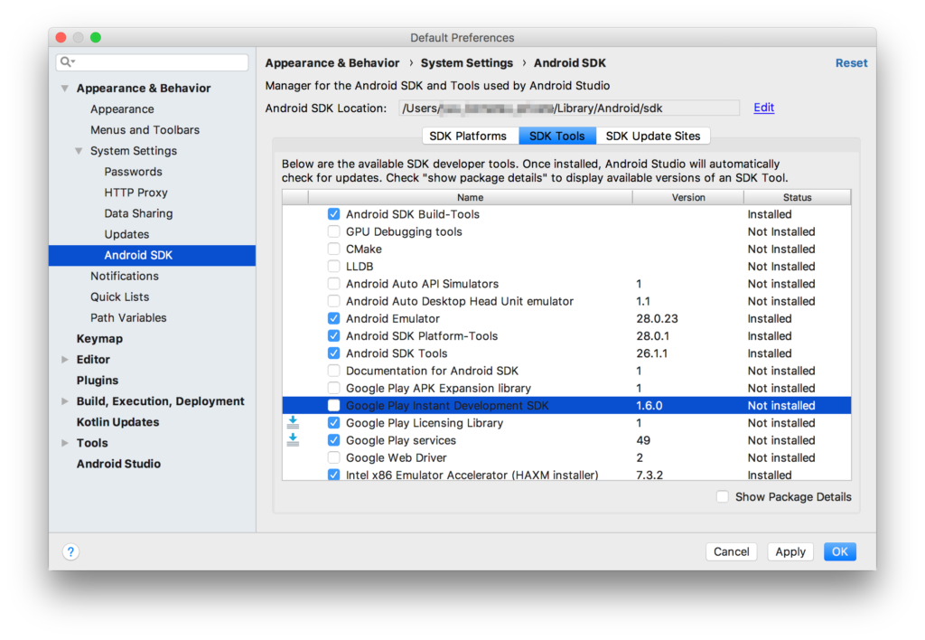Check Android Auto API Simulators
This screenshot has height=640, width=925.
pyautogui.click(x=334, y=284)
